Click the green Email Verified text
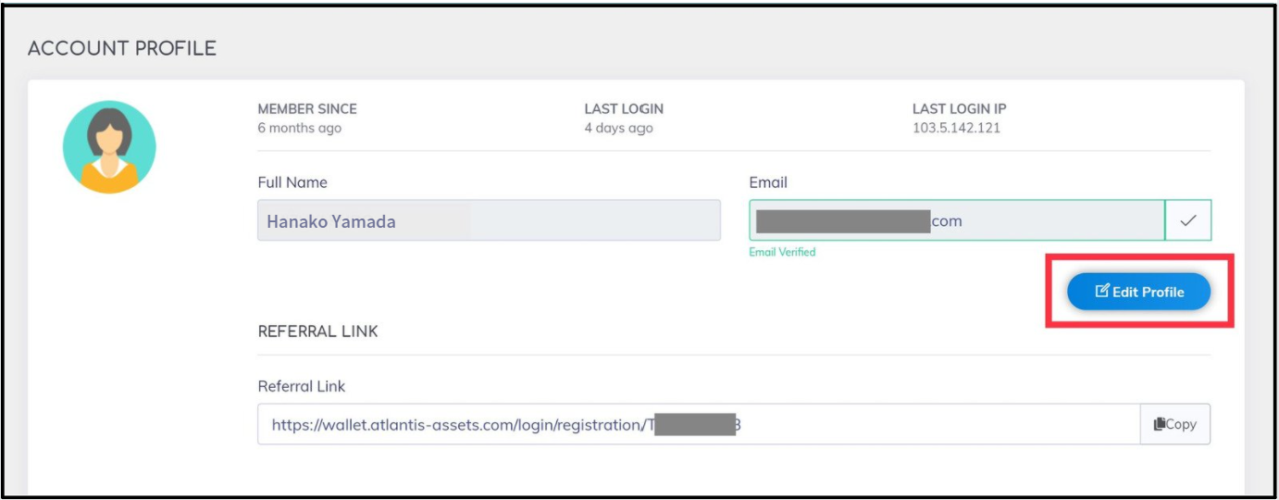Viewport: 1279px width, 500px height. 782,252
